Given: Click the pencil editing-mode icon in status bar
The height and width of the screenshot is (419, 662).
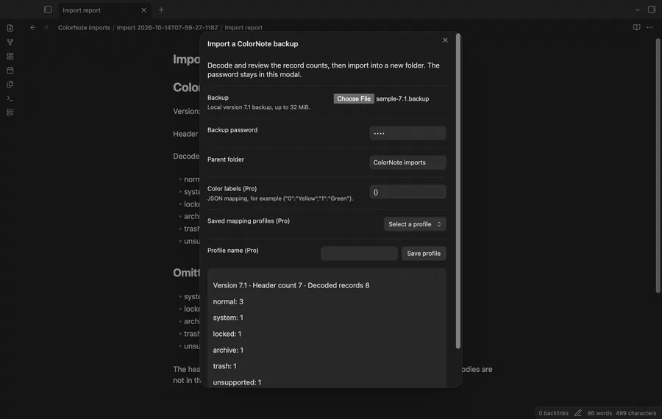Looking at the screenshot, I should coord(578,412).
